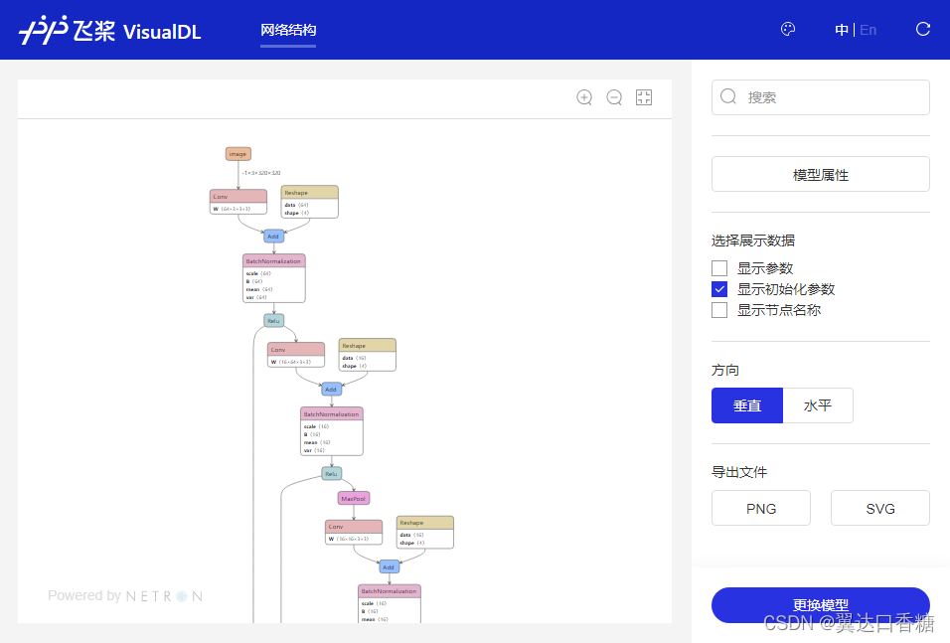Switch graph direction to 水平 horizontal
This screenshot has height=643, width=950.
[x=818, y=404]
